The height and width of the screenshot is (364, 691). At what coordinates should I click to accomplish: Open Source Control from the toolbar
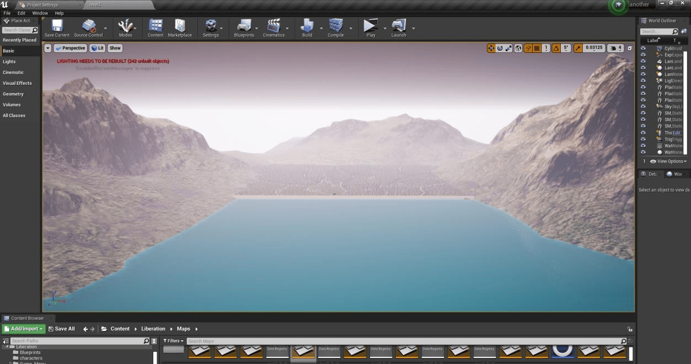pyautogui.click(x=88, y=28)
